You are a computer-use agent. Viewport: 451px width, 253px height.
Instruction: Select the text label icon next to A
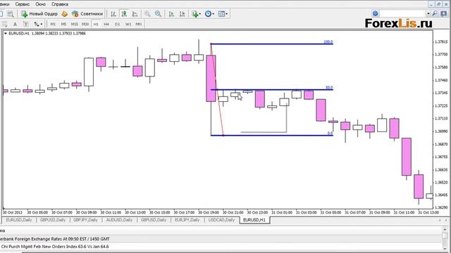coord(25,25)
